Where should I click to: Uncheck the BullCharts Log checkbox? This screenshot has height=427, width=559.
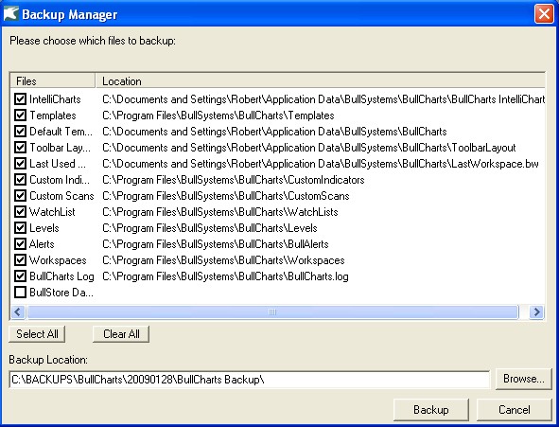click(20, 276)
